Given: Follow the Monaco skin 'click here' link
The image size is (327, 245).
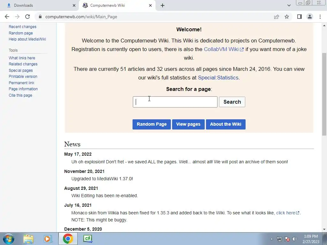Looking at the screenshot, I should click(x=288, y=213).
